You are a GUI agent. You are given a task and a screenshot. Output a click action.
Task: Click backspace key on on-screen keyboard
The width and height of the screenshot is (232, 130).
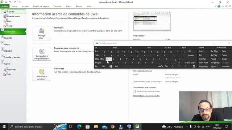tap(189, 51)
